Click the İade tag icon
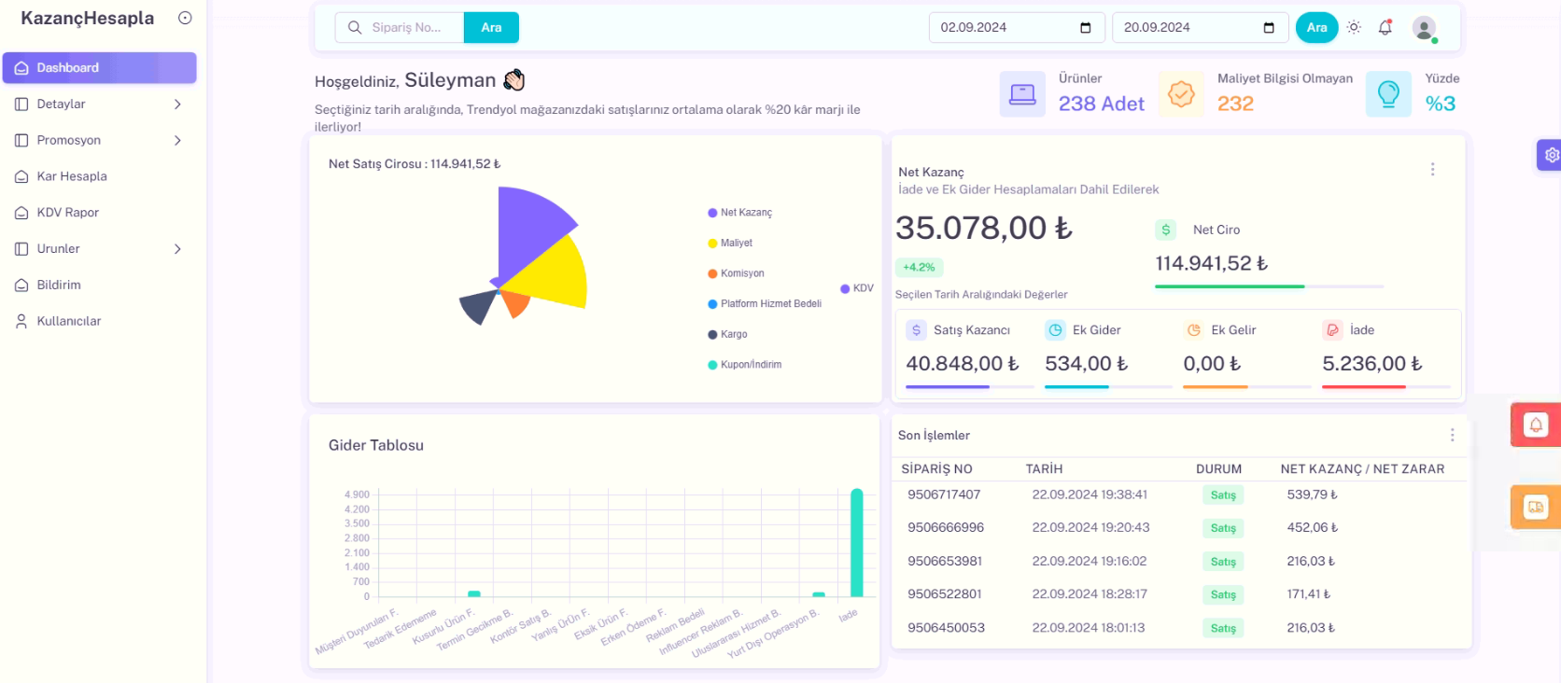This screenshot has height=683, width=1561. tap(1332, 330)
